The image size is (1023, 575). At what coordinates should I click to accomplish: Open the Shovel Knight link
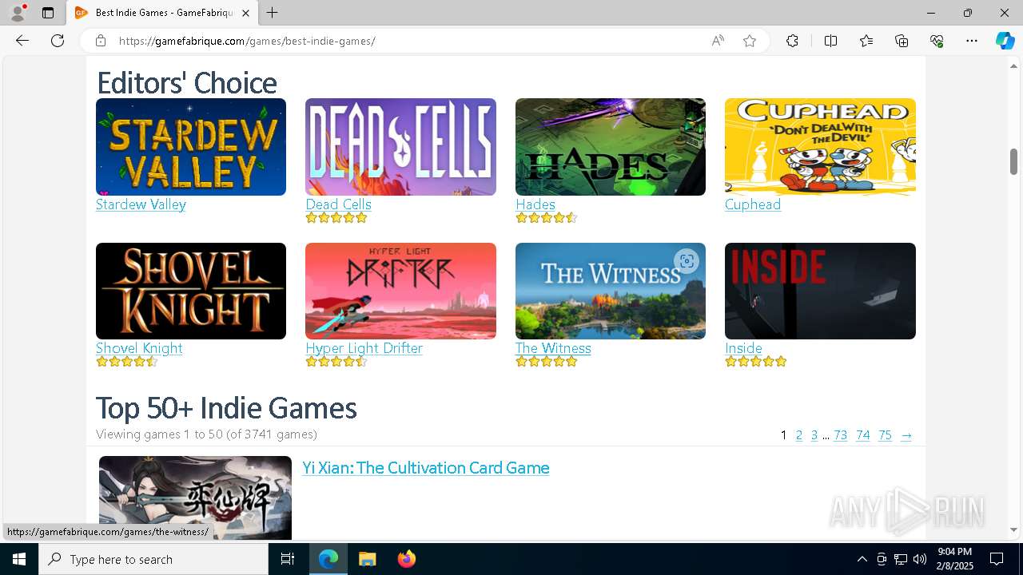click(x=139, y=348)
